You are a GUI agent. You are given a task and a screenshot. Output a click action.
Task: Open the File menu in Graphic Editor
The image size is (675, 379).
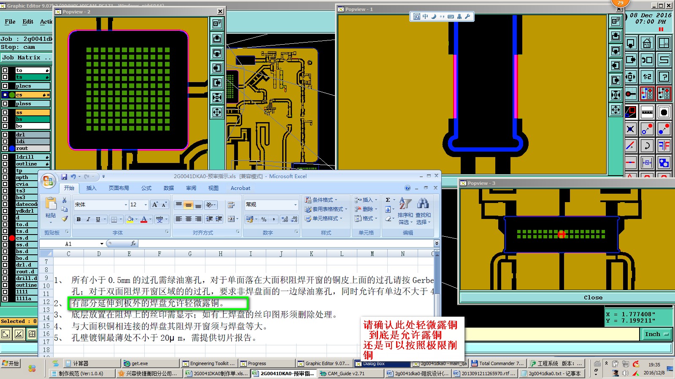[10, 21]
